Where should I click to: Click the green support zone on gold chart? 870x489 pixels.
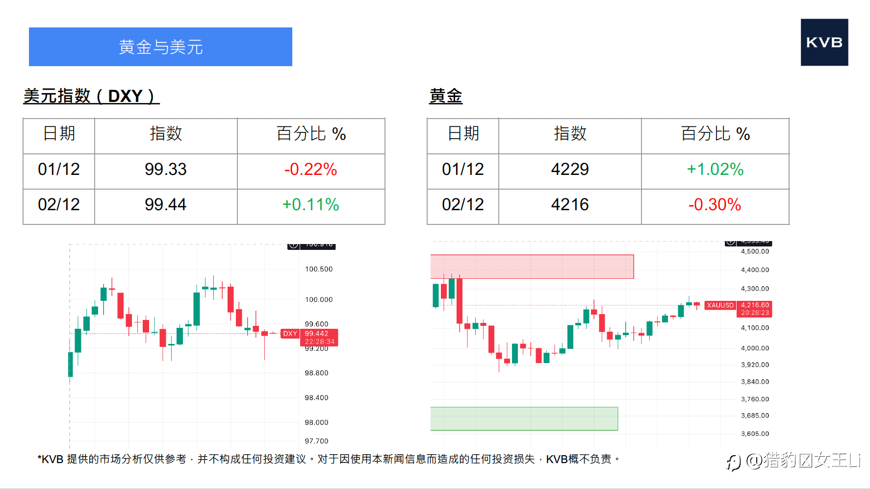click(x=524, y=418)
